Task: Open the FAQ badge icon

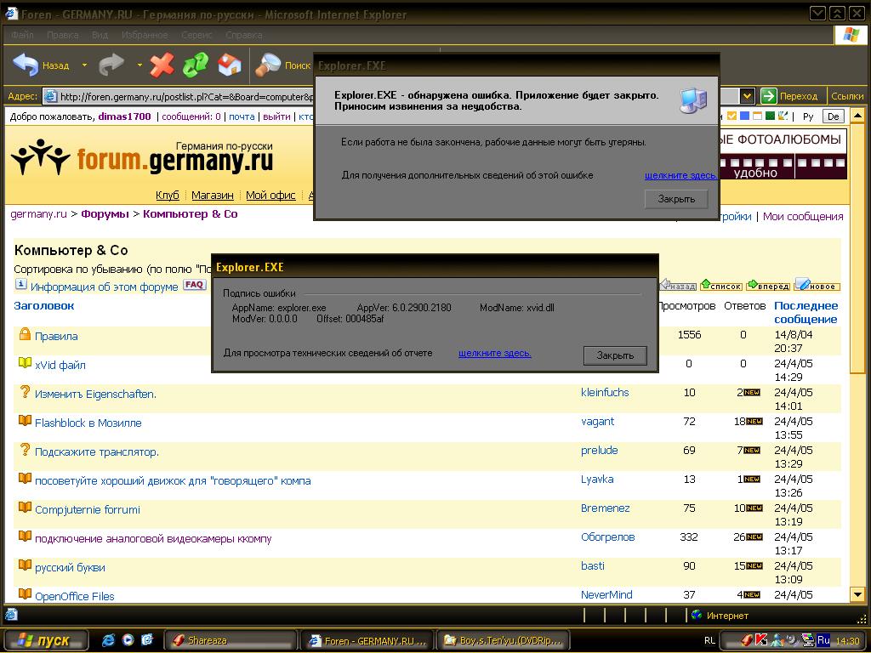Action: [194, 285]
